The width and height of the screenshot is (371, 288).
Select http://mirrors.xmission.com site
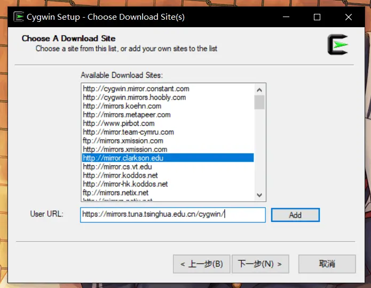pyautogui.click(x=168, y=149)
